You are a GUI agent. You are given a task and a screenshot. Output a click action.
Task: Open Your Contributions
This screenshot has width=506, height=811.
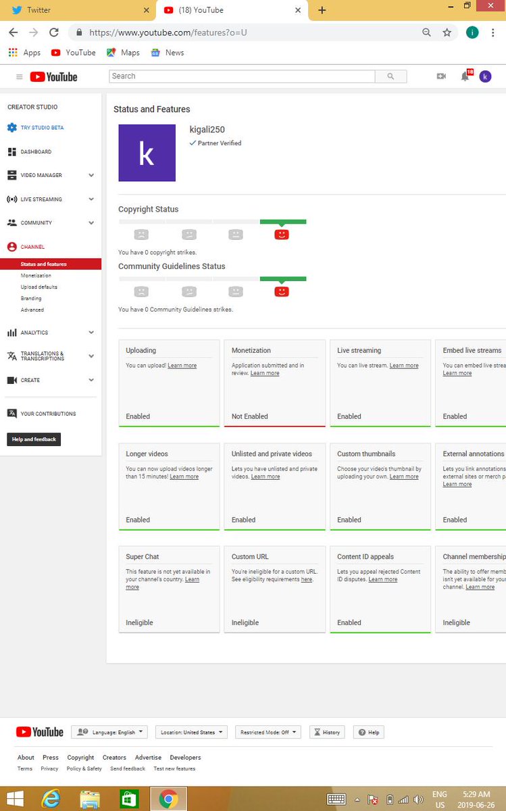[48, 414]
